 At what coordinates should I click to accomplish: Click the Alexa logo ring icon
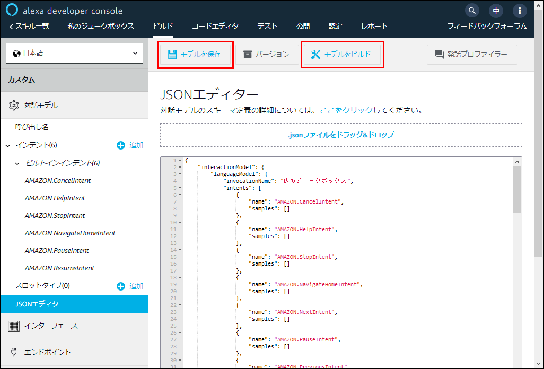click(12, 10)
